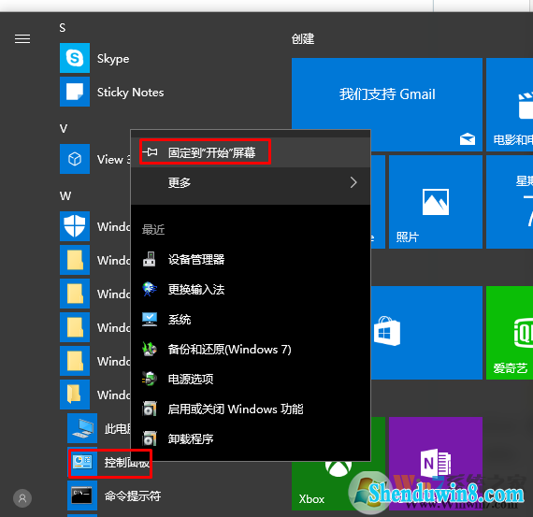Open the Sticky Notes app icon

pos(75,92)
